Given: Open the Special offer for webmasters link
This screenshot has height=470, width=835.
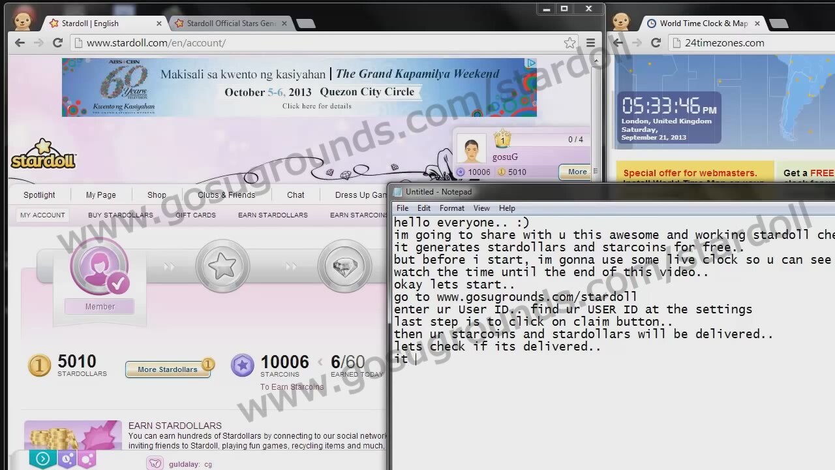Looking at the screenshot, I should 690,173.
